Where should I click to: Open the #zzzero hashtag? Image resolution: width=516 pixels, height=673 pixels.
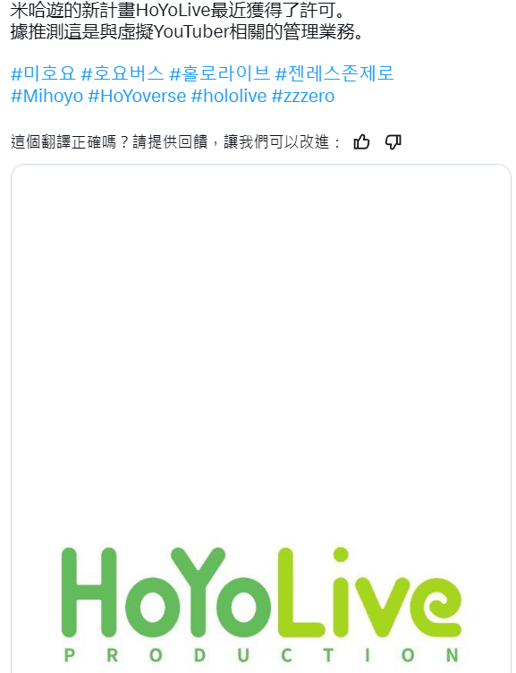click(303, 96)
